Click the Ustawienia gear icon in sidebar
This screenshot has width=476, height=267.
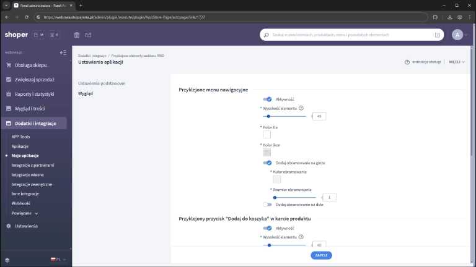tap(8, 226)
